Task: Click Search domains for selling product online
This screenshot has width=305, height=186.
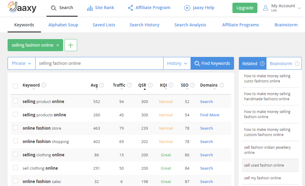Action: tap(207, 101)
